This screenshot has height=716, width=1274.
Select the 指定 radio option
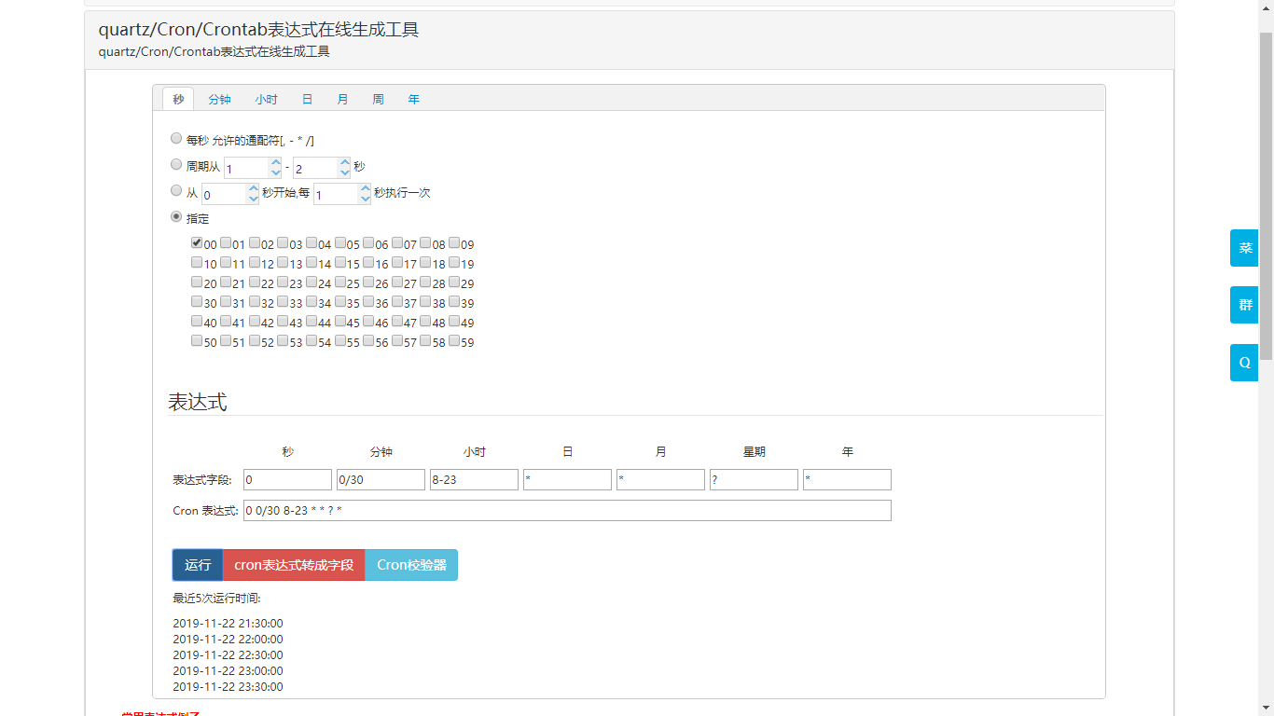coord(176,217)
